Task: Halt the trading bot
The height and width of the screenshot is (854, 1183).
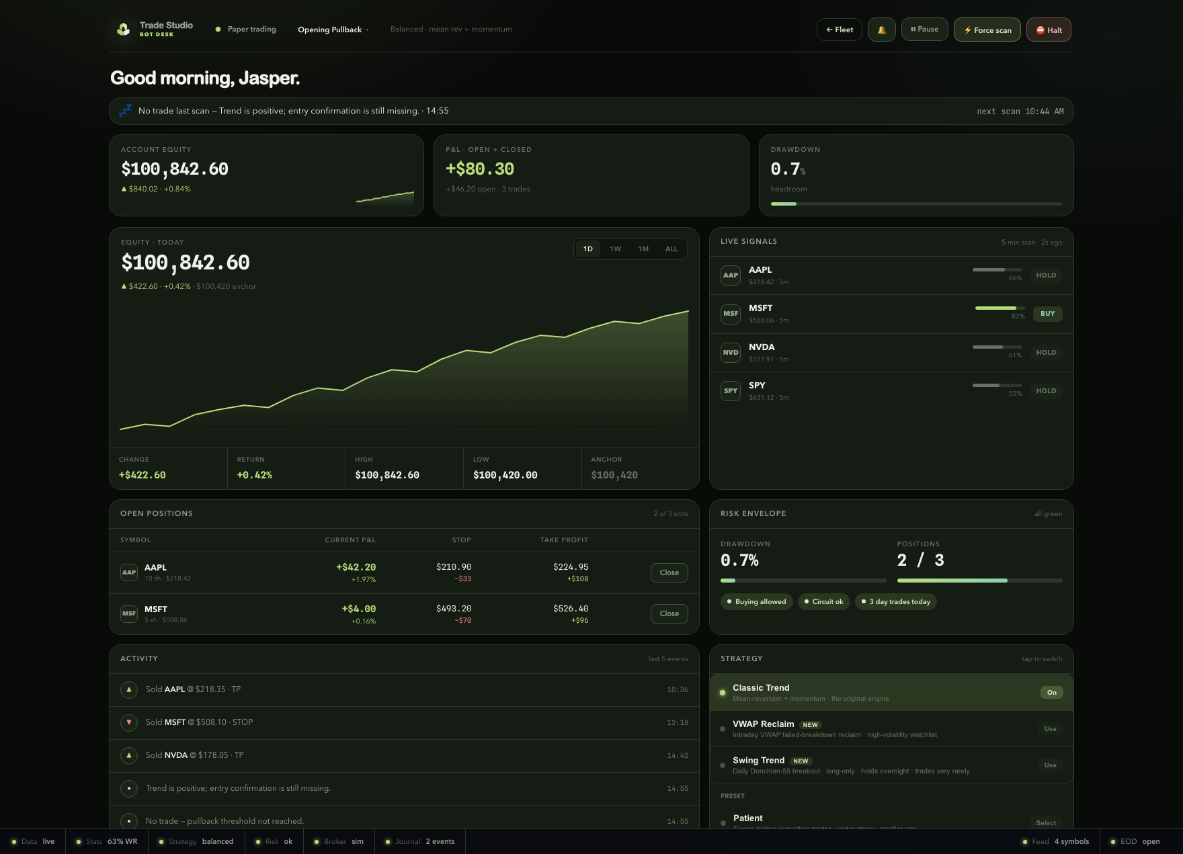Action: pyautogui.click(x=1049, y=30)
